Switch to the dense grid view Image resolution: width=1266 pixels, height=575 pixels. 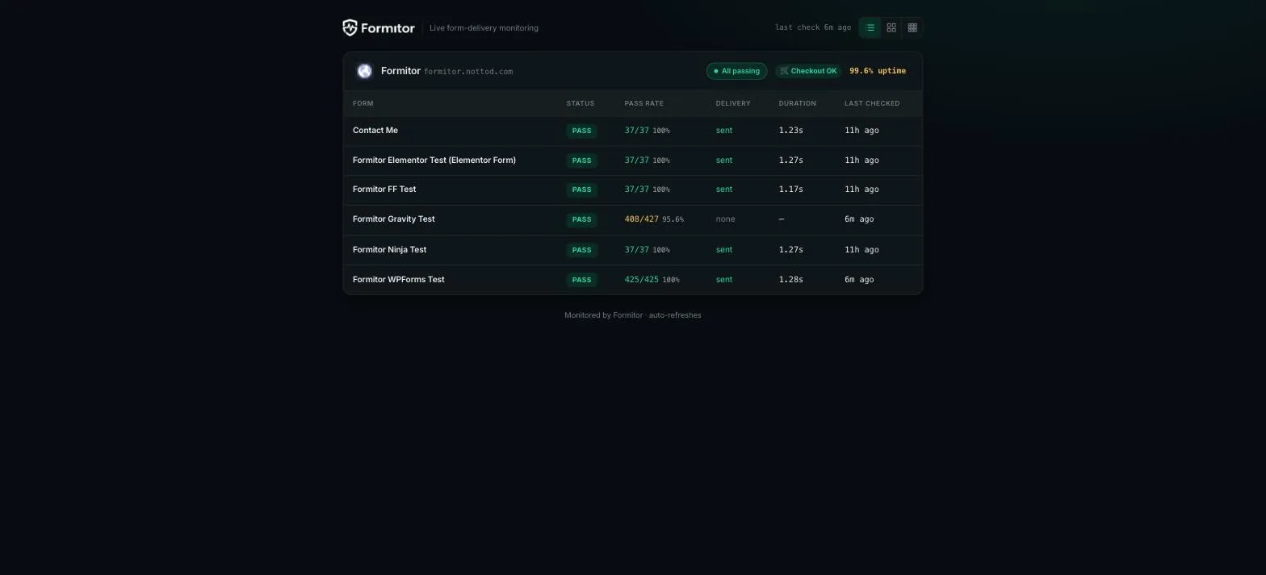click(912, 27)
